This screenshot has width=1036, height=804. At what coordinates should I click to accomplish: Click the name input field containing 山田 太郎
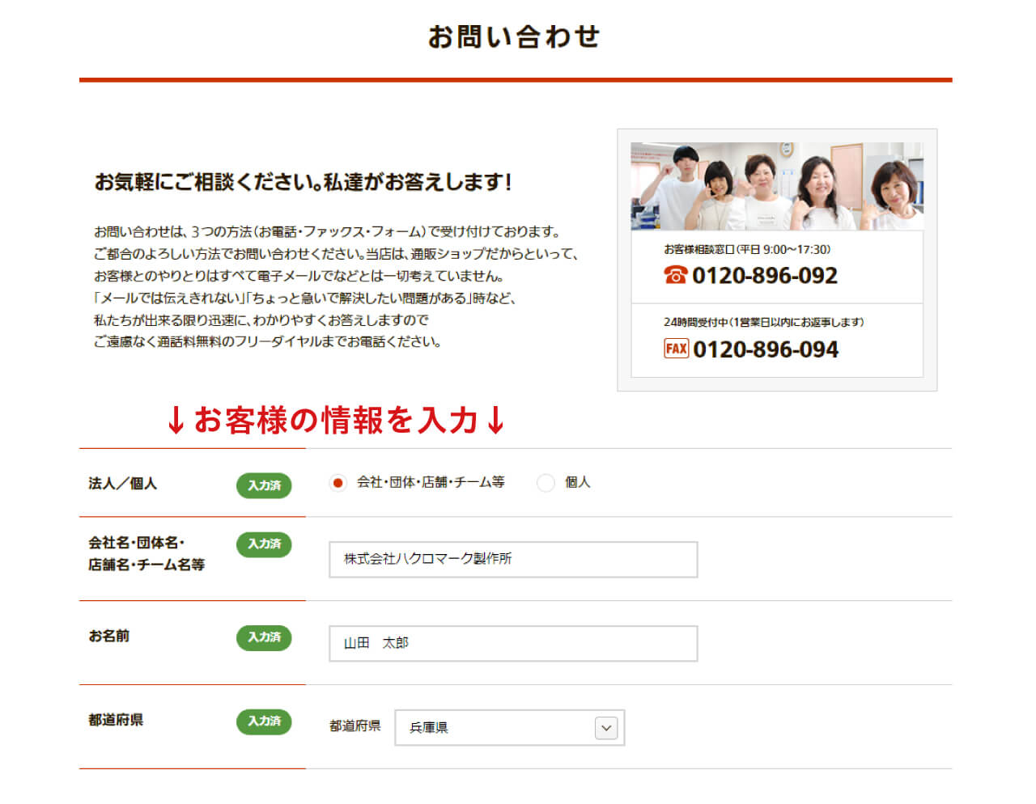[x=512, y=643]
